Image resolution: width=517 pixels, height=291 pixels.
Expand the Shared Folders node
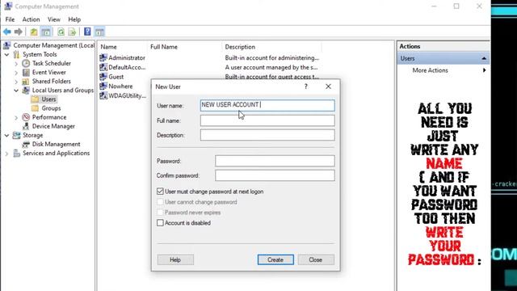click(x=16, y=81)
